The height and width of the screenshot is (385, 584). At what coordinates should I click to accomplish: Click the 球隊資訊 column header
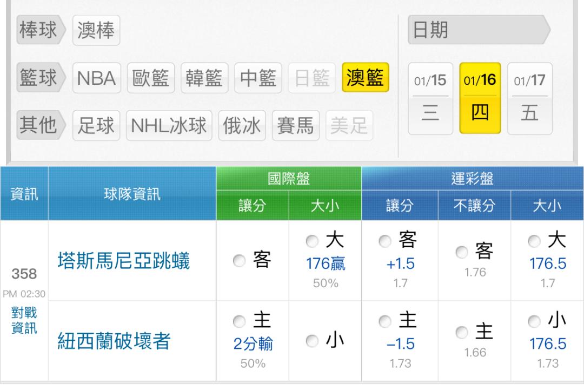[x=132, y=193]
